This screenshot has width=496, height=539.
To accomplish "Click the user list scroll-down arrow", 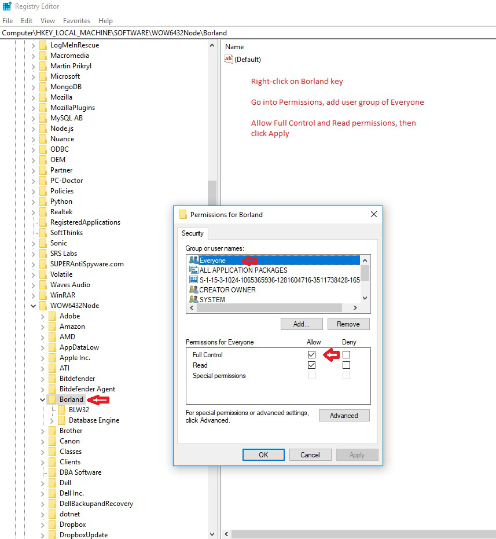I will click(x=365, y=298).
